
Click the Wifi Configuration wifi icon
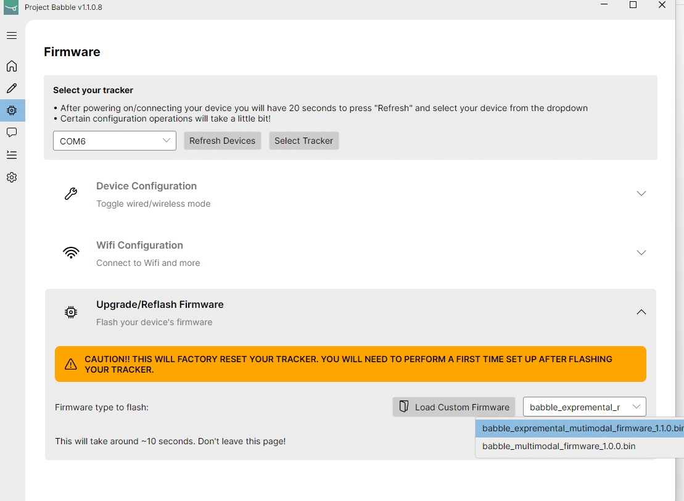[x=71, y=253]
